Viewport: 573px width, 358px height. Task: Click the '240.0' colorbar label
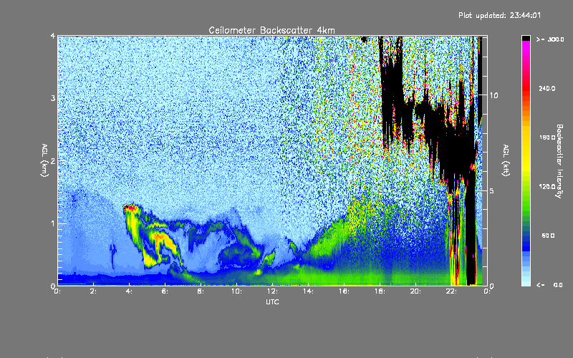coord(547,88)
